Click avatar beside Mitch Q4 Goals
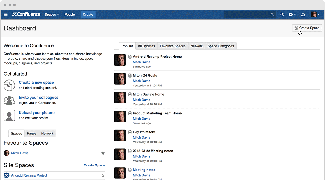Image resolution: width=325 pixels, height=181 pixels. point(120,79)
